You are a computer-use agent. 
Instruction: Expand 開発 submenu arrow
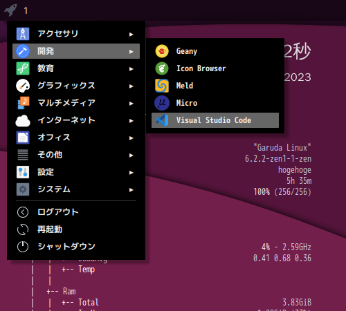(131, 52)
